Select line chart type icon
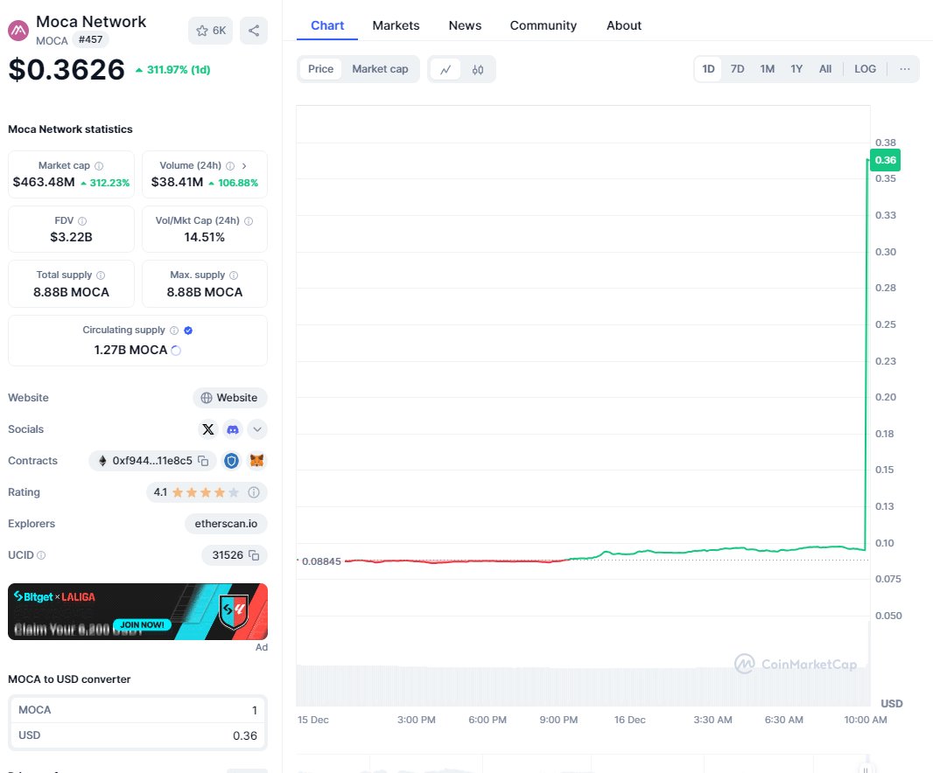This screenshot has width=933, height=773. (x=445, y=70)
